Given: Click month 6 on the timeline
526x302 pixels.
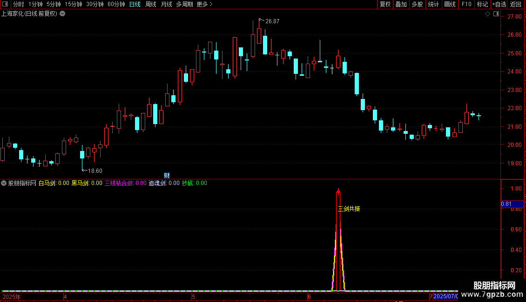Looking at the screenshot, I should tap(309, 297).
